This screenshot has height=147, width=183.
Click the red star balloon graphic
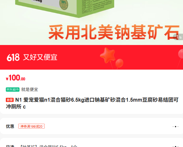tap(107, 55)
